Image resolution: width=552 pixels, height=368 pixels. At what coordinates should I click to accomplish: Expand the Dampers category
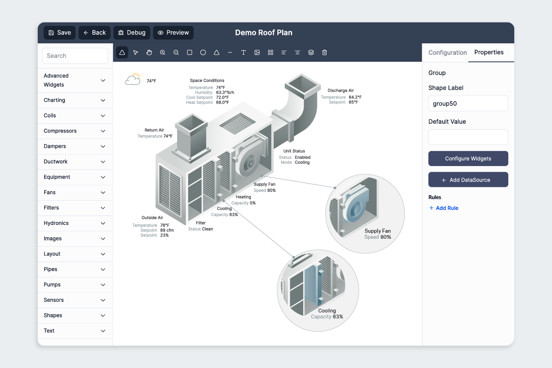point(75,146)
